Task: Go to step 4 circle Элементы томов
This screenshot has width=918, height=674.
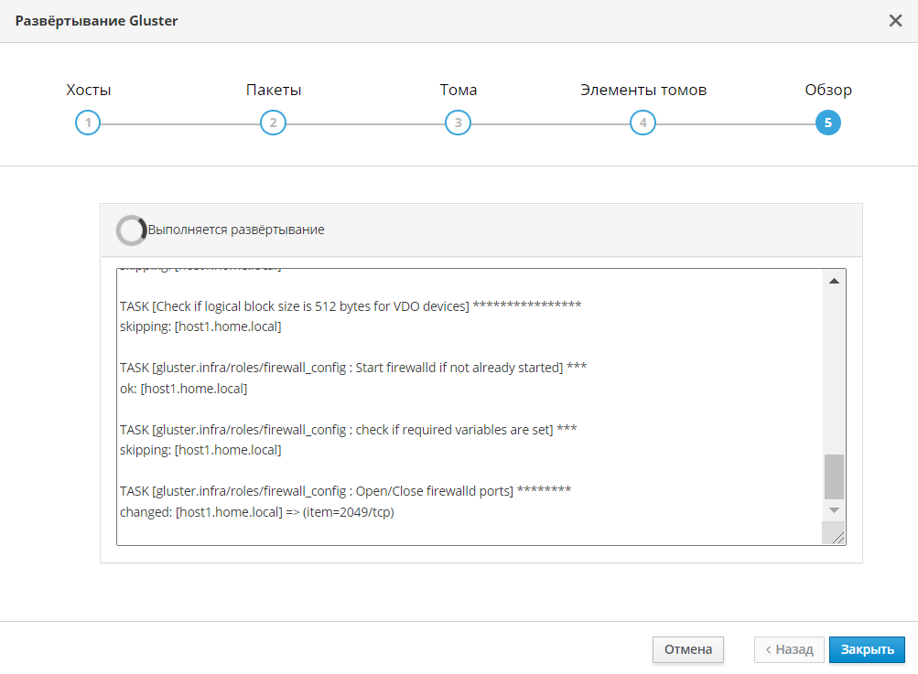Action: coord(643,123)
